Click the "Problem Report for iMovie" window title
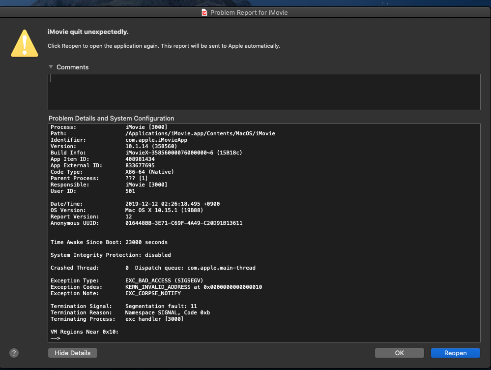The image size is (491, 370). [249, 13]
